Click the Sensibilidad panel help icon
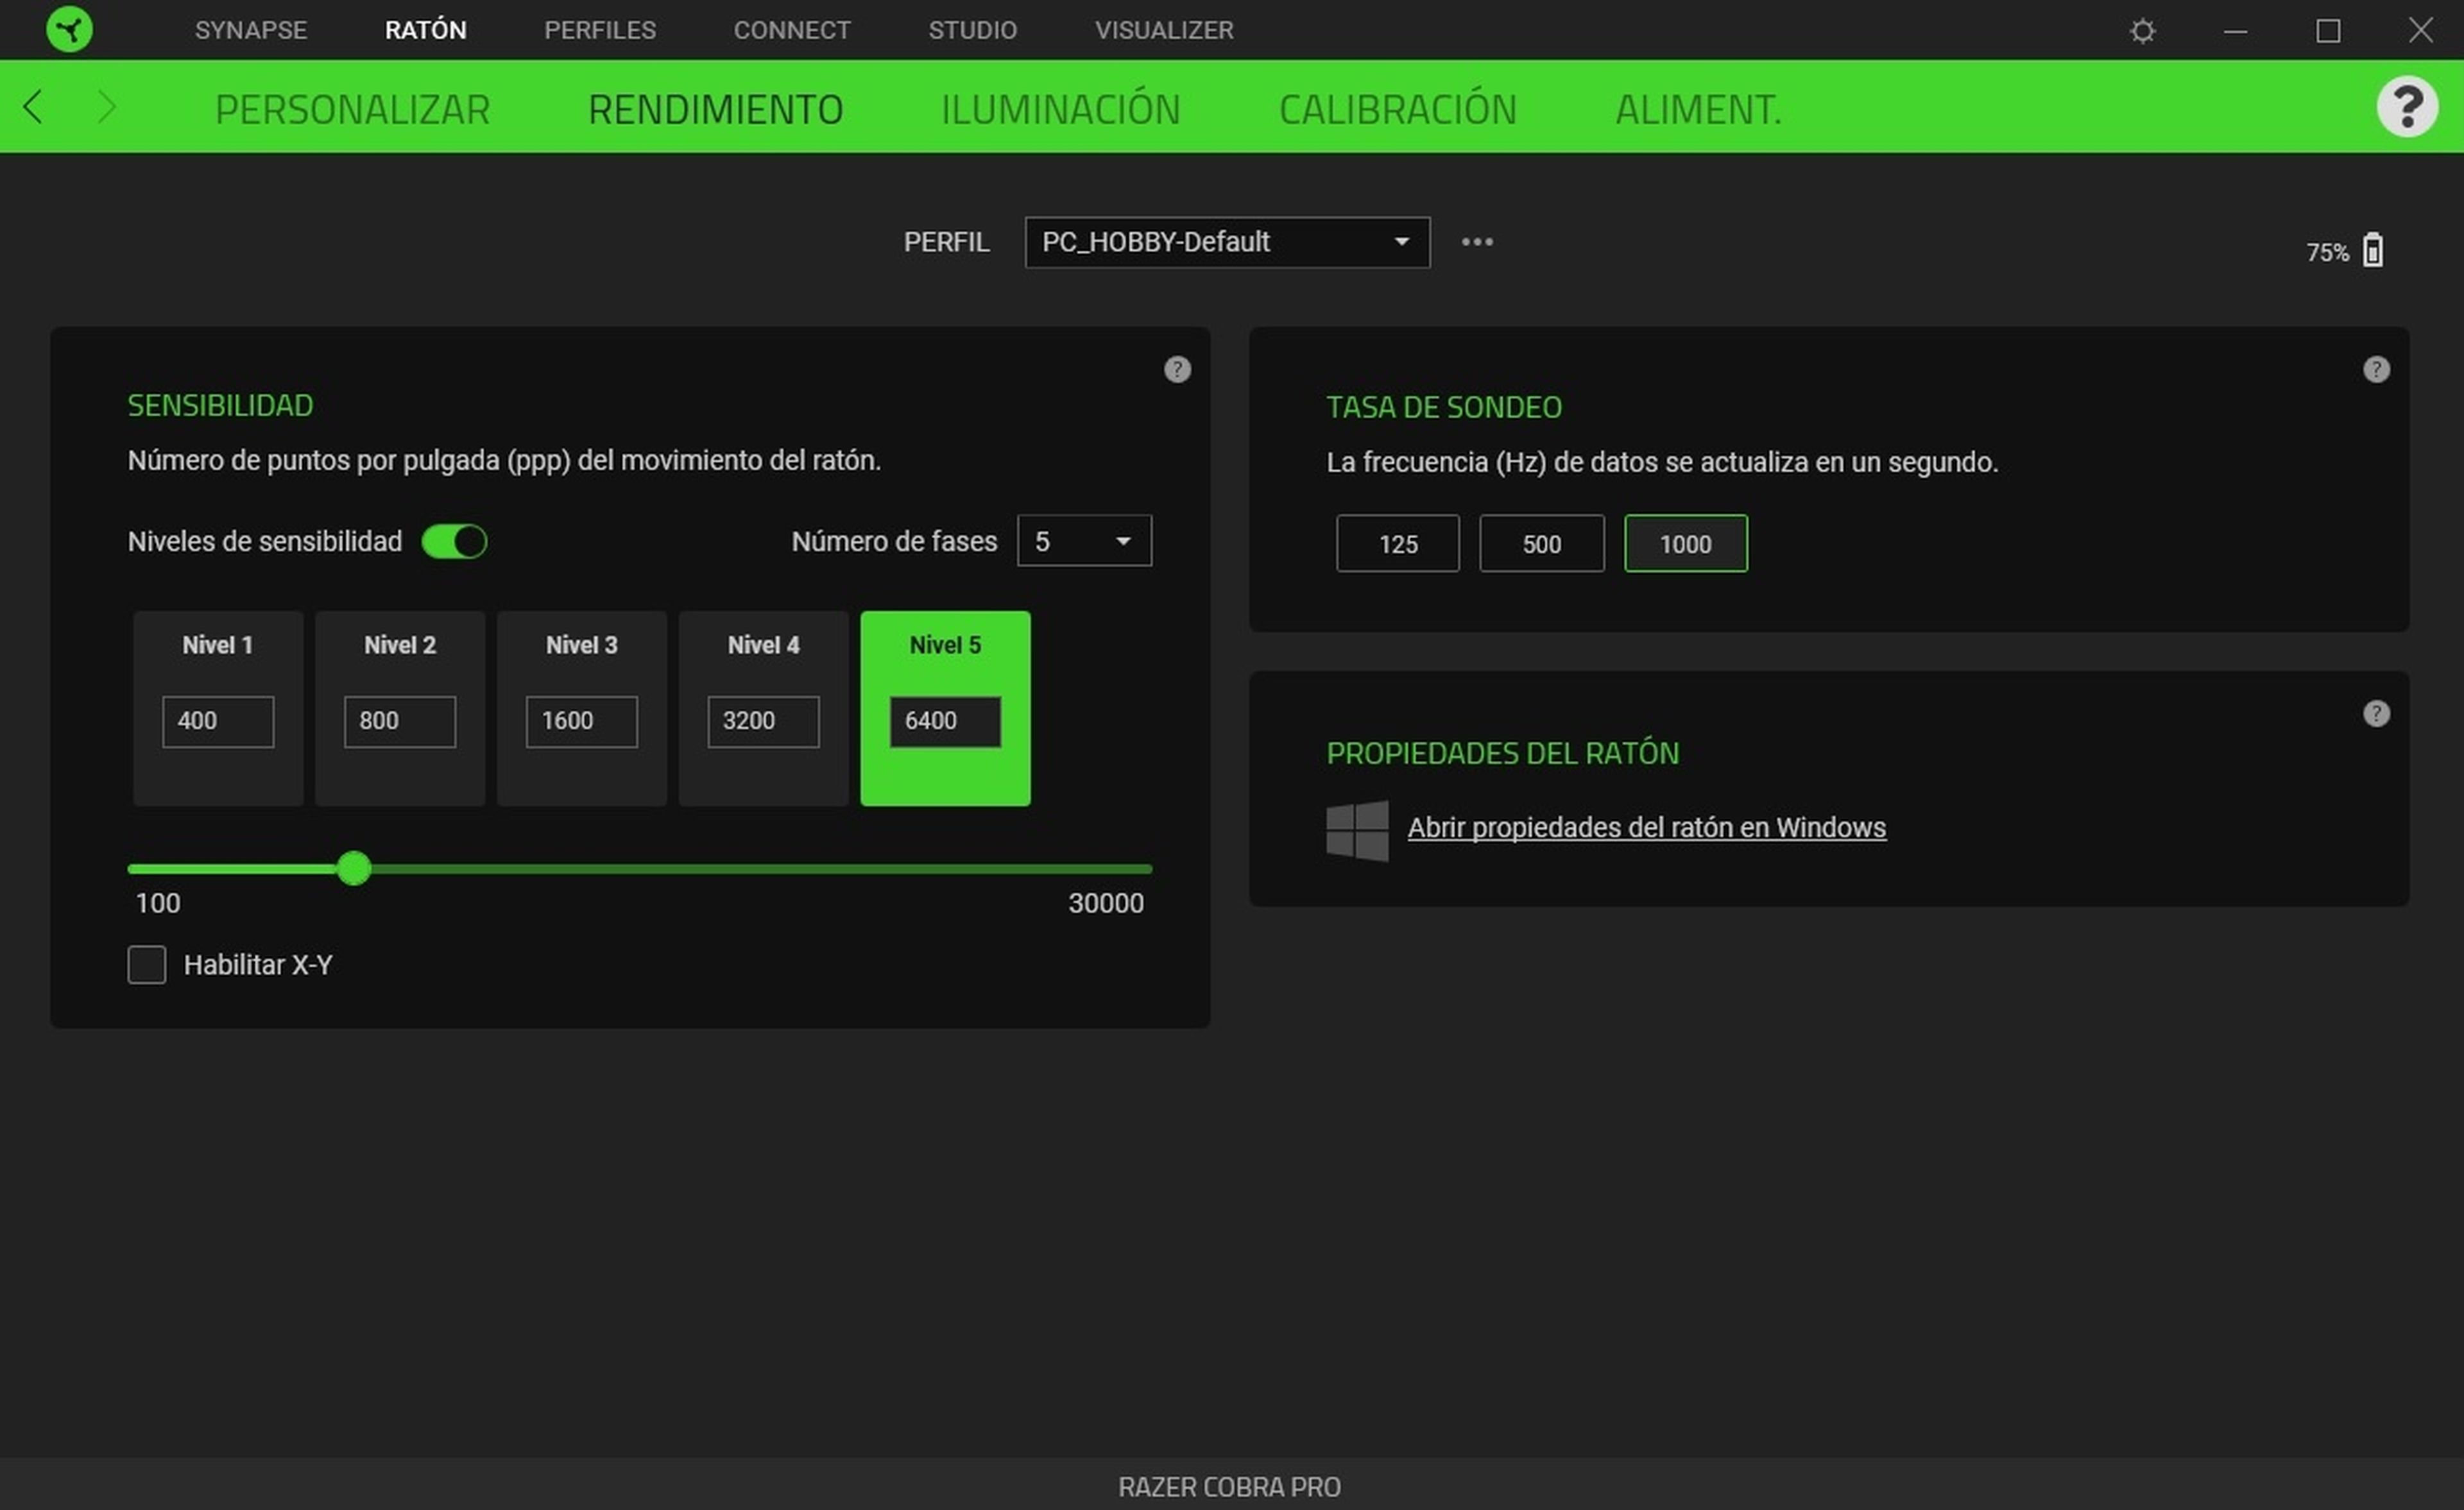Viewport: 2464px width, 1510px height. pyautogui.click(x=1177, y=370)
